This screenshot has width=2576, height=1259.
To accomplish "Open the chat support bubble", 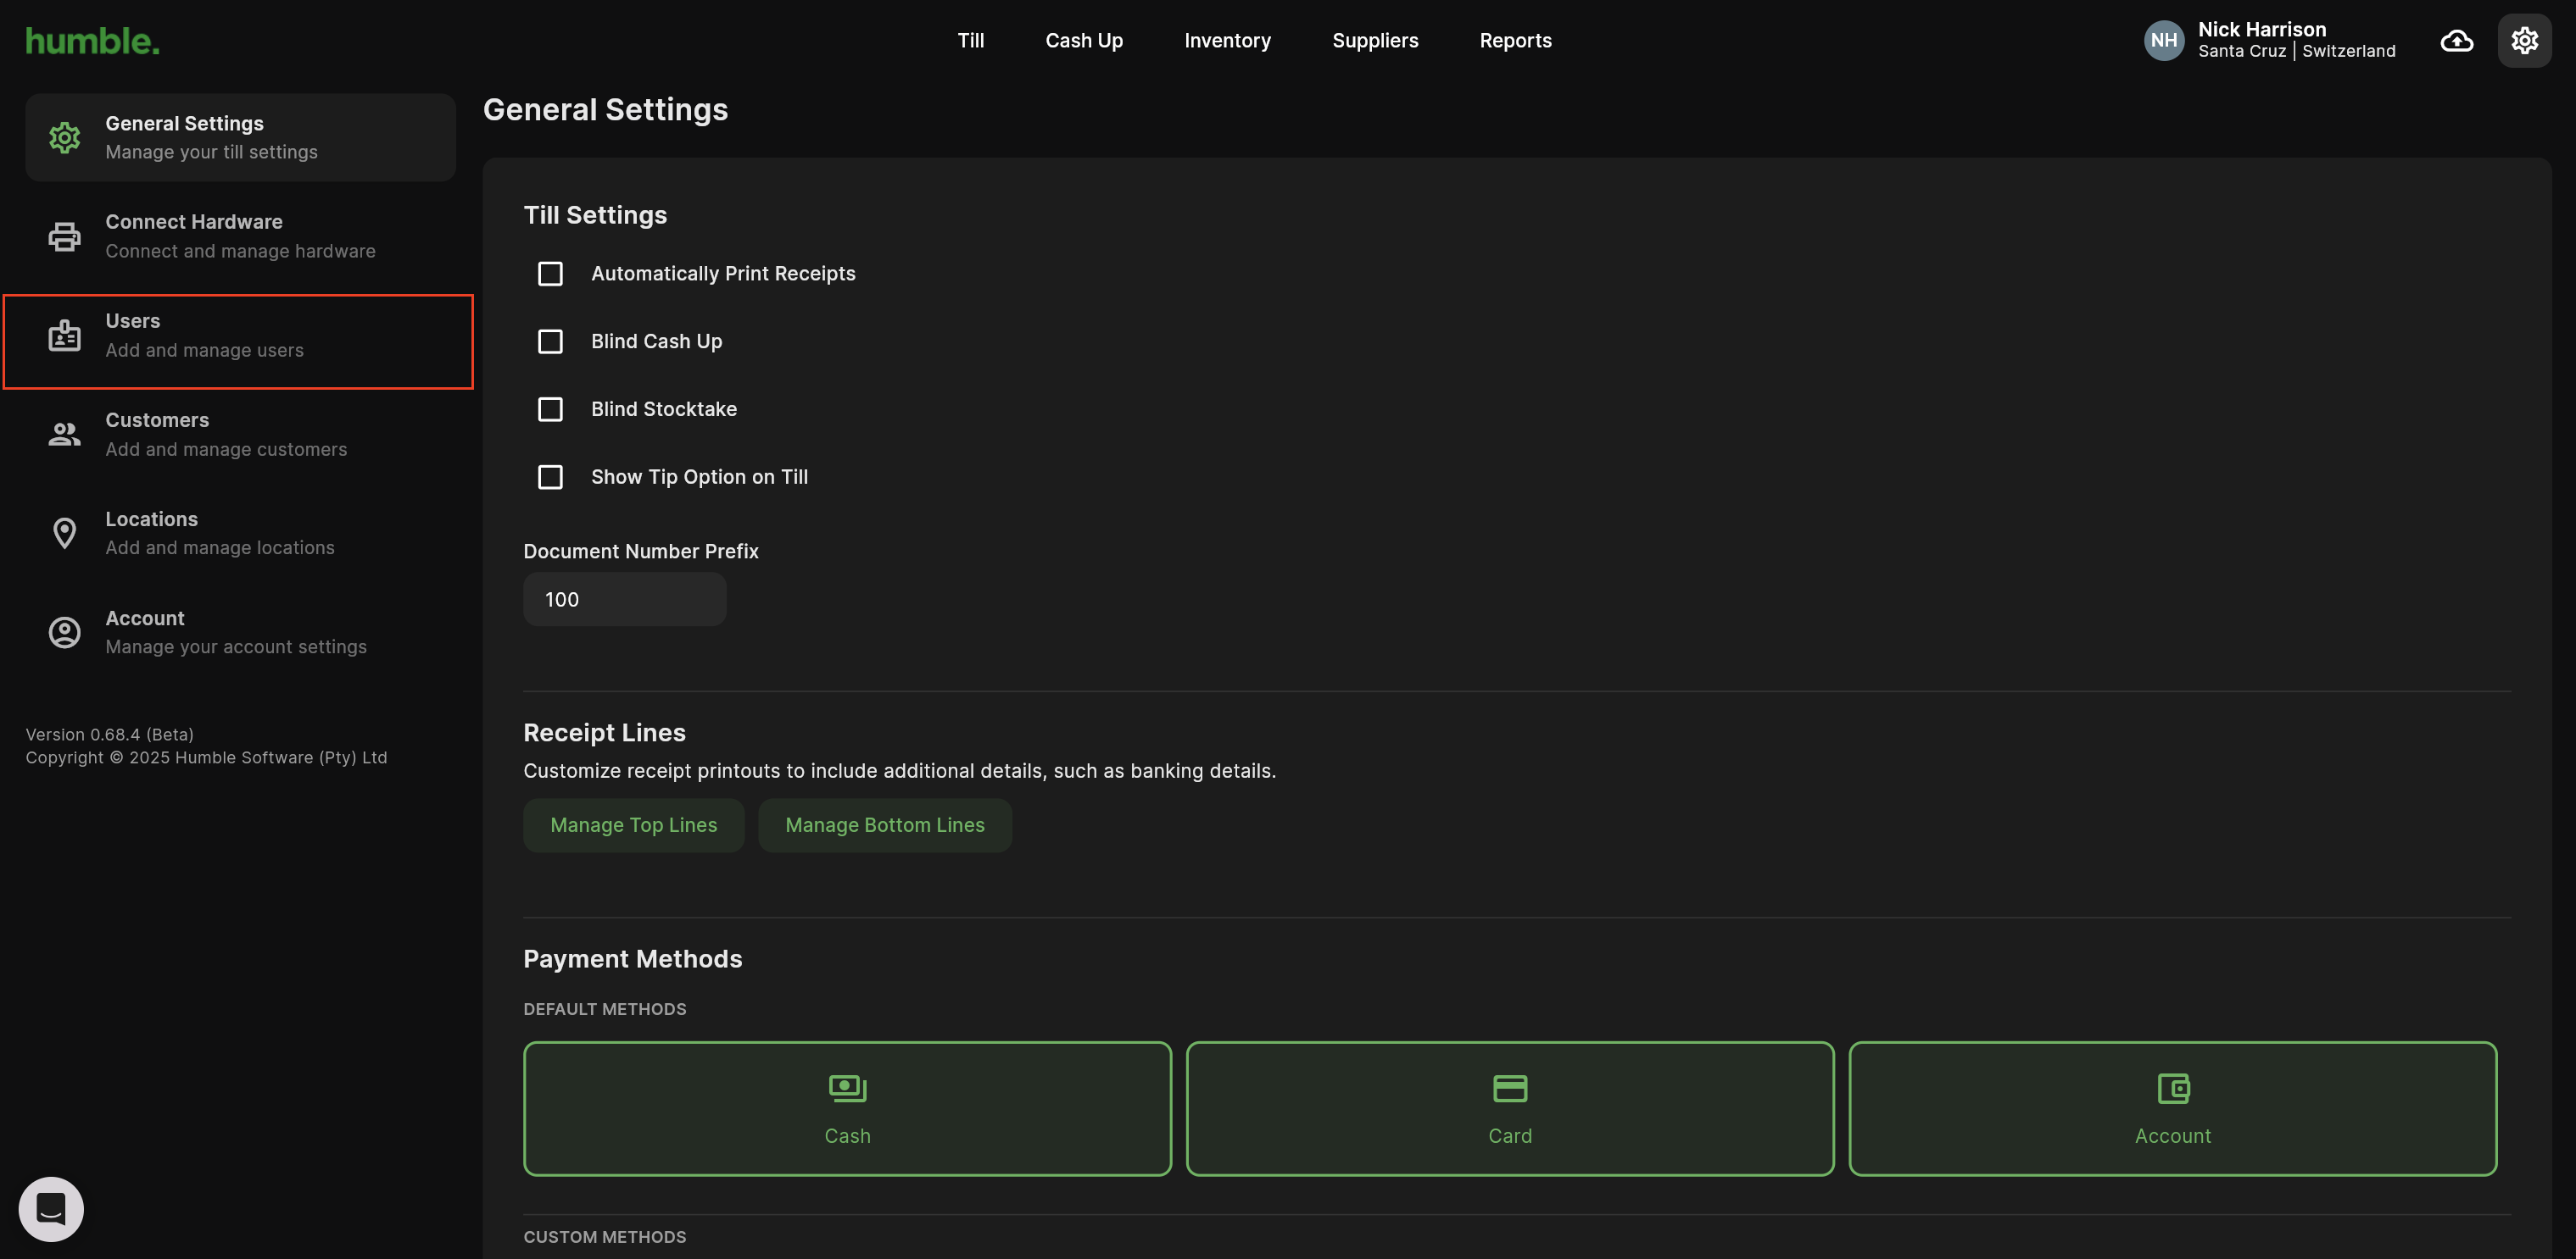I will [x=51, y=1209].
